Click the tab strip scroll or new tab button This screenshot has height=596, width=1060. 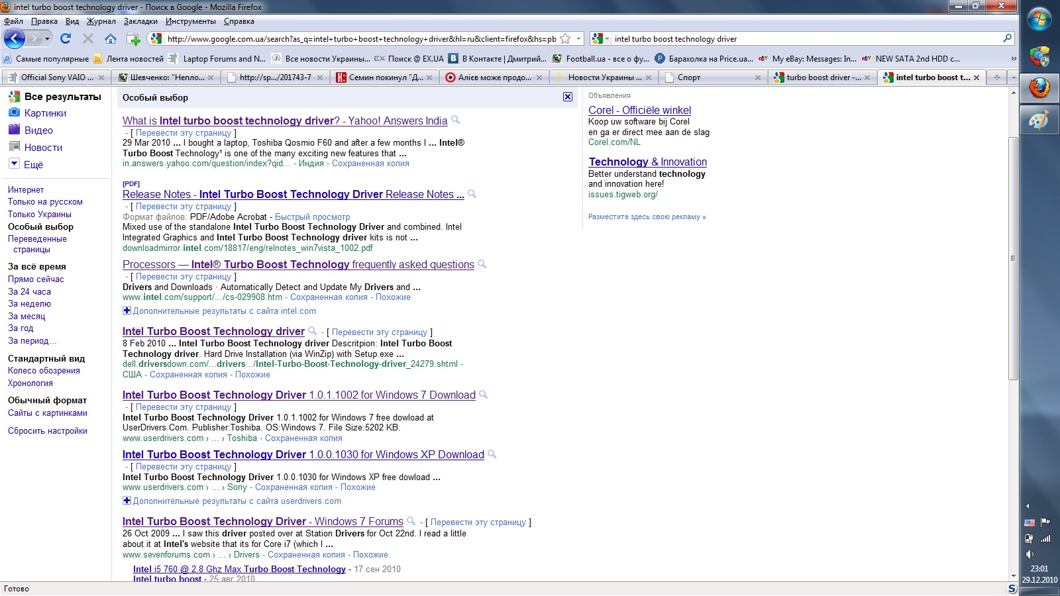[x=997, y=77]
